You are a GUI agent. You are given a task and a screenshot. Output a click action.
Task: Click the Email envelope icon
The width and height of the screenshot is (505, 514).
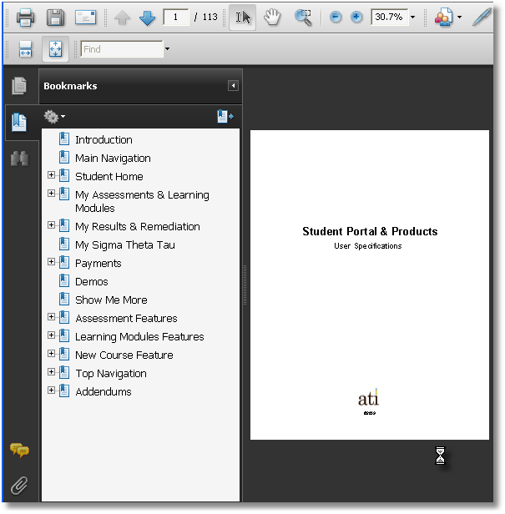(85, 18)
